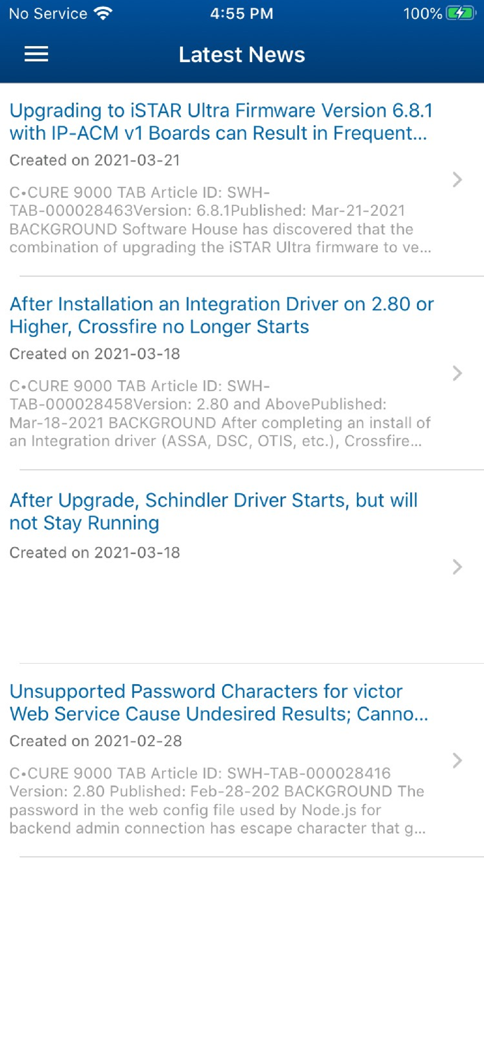Open the hamburger navigation menu
Screen dimensions: 484x1048
click(36, 54)
